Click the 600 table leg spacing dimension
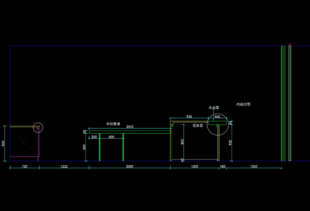Viewport: 310px width, 211px height. pos(111,137)
